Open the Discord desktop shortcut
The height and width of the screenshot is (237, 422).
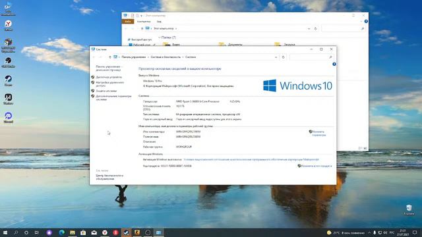[8, 118]
